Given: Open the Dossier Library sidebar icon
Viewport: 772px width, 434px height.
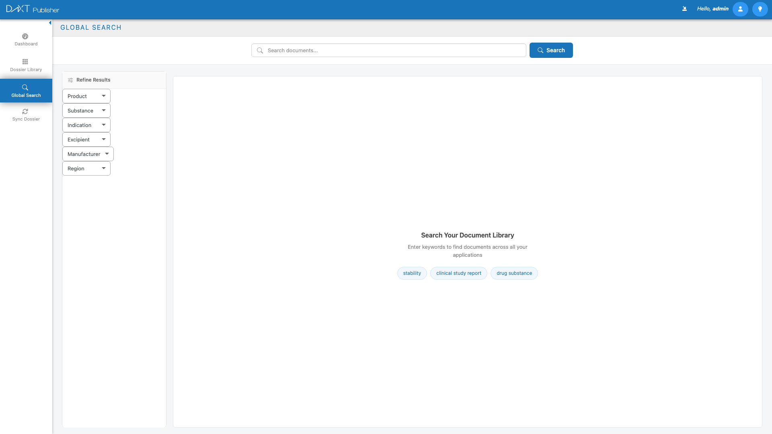Looking at the screenshot, I should (x=26, y=65).
